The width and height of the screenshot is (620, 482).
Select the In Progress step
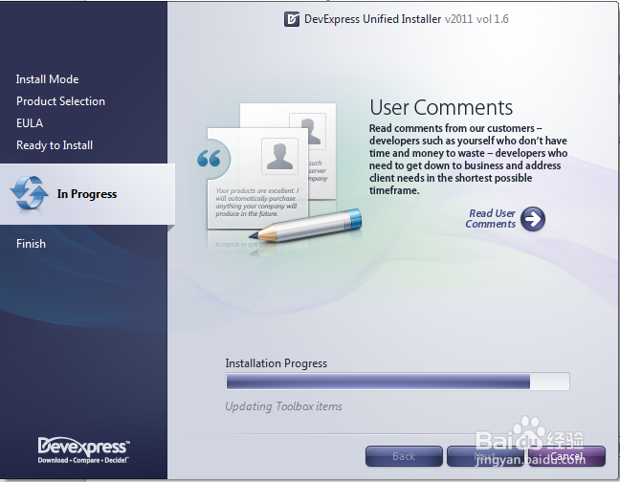point(87,194)
